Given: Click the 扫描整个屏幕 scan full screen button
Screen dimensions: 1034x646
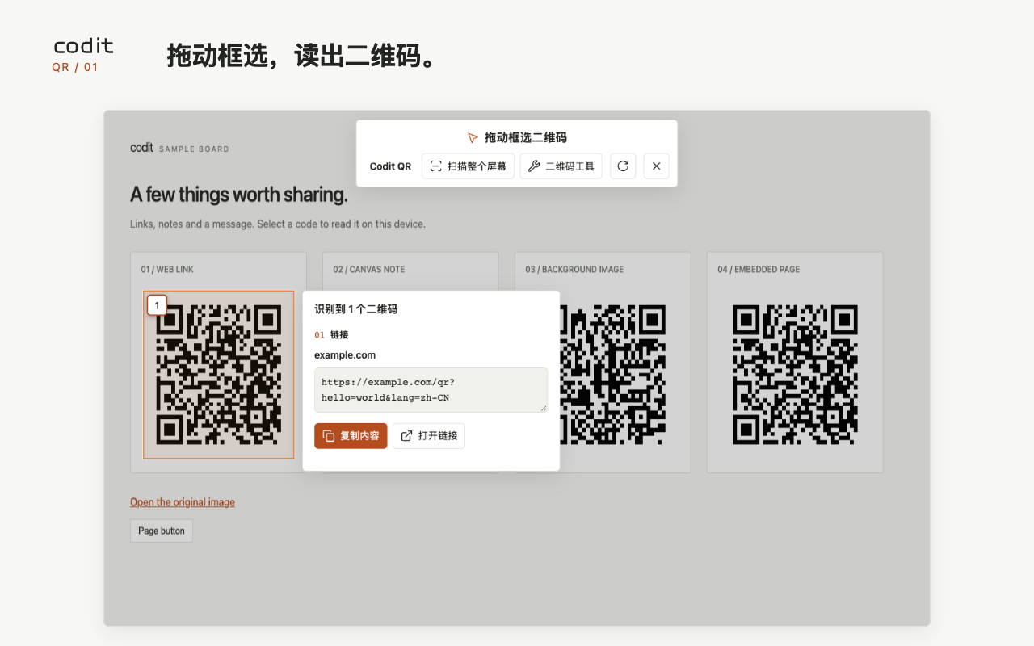Looking at the screenshot, I should tap(468, 166).
